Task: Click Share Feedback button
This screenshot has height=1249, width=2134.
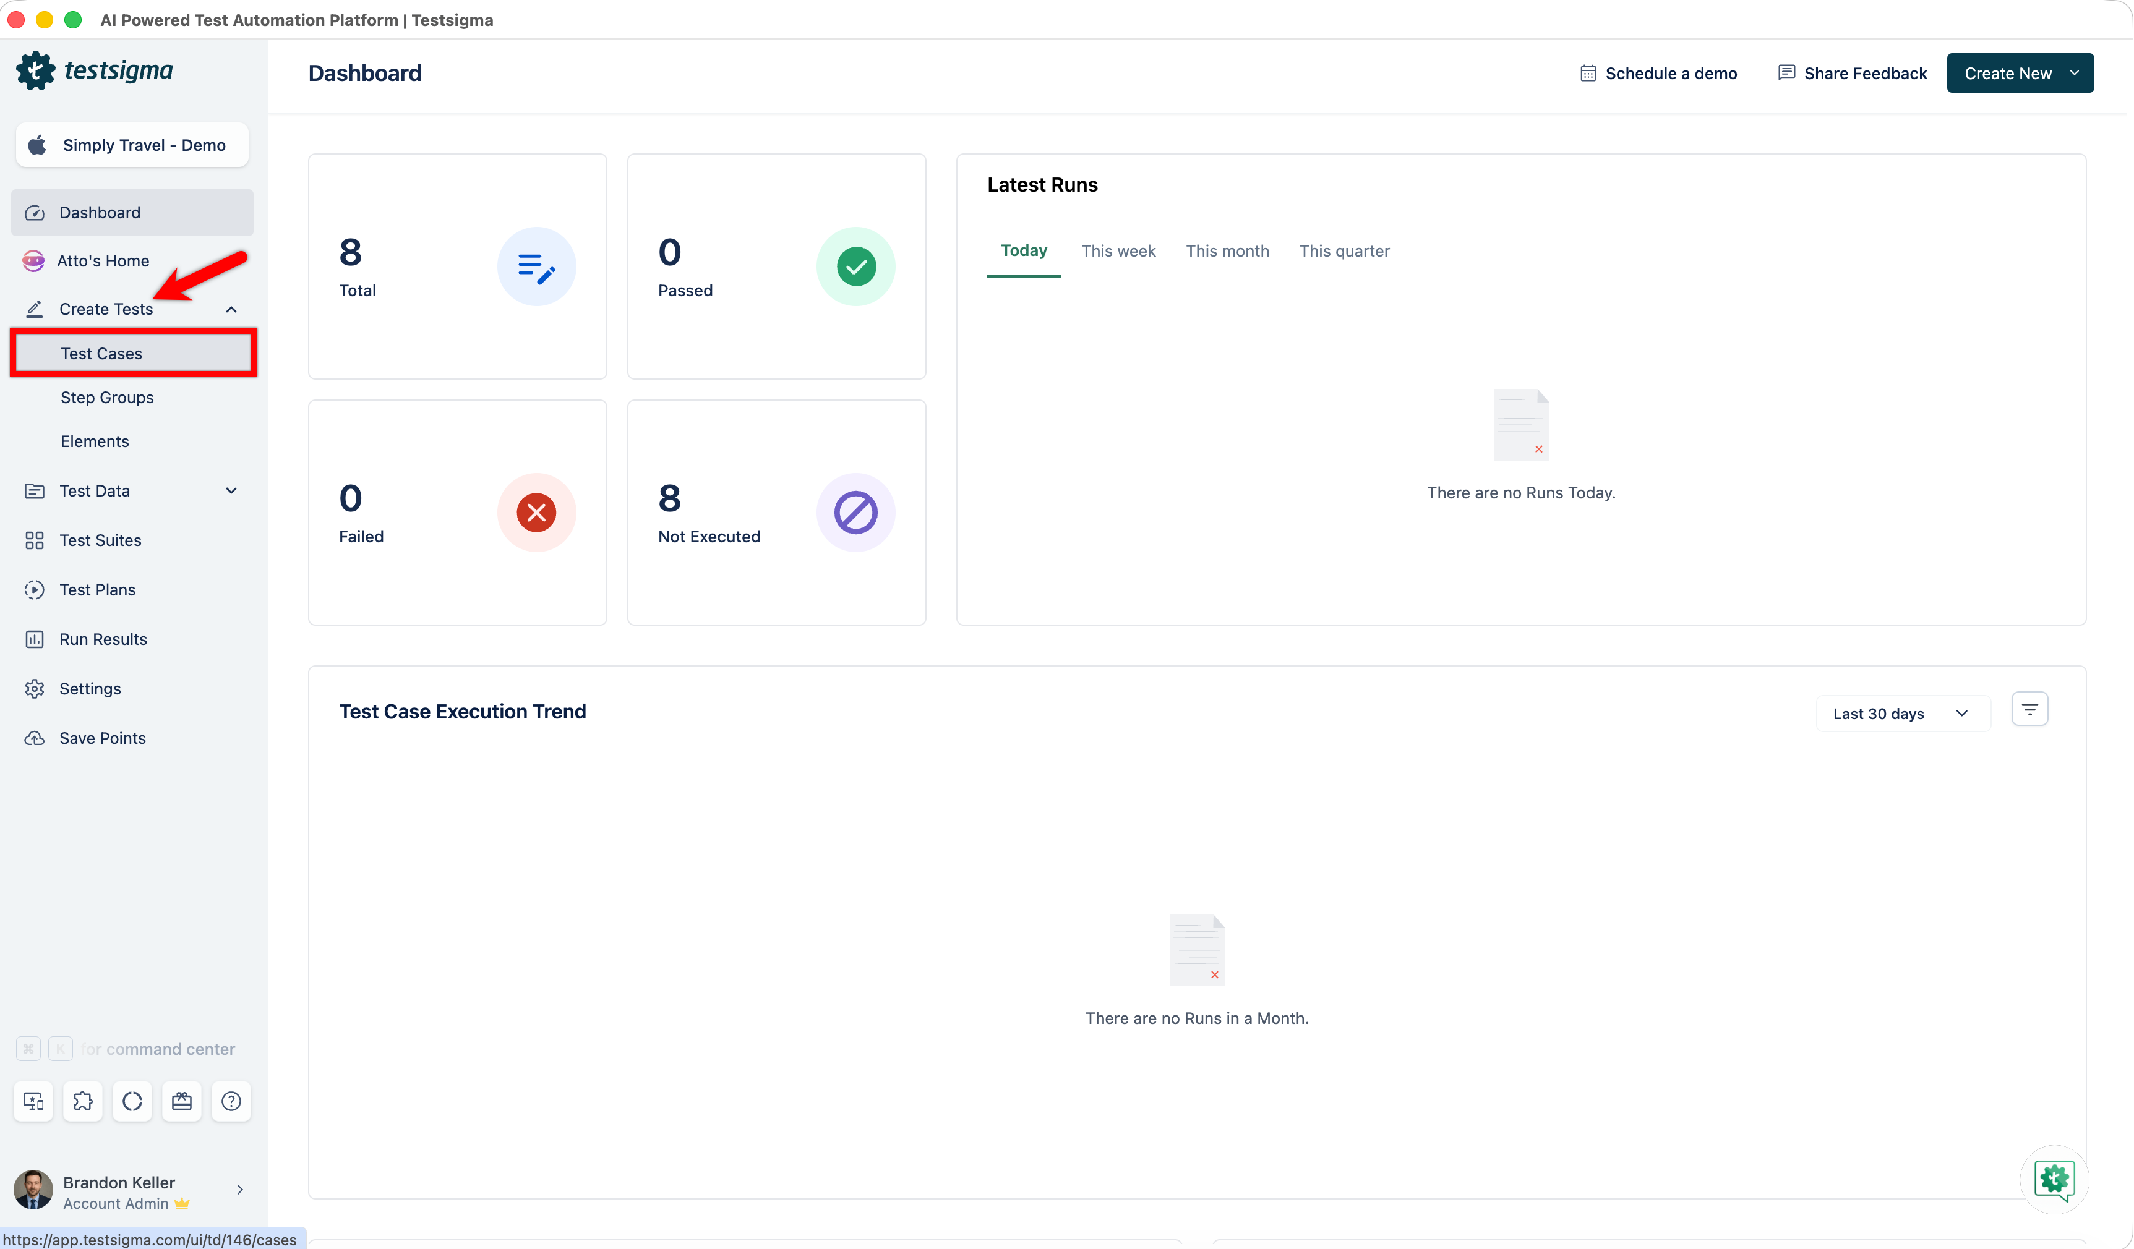Action: (x=1852, y=73)
